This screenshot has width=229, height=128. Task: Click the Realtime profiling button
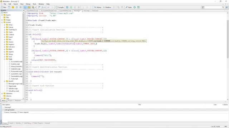click(x=107, y=7)
